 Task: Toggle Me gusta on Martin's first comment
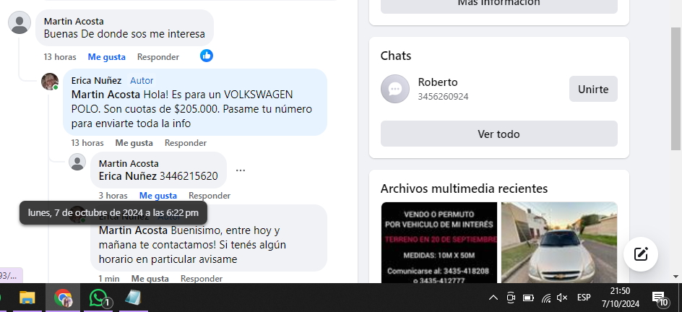click(107, 57)
